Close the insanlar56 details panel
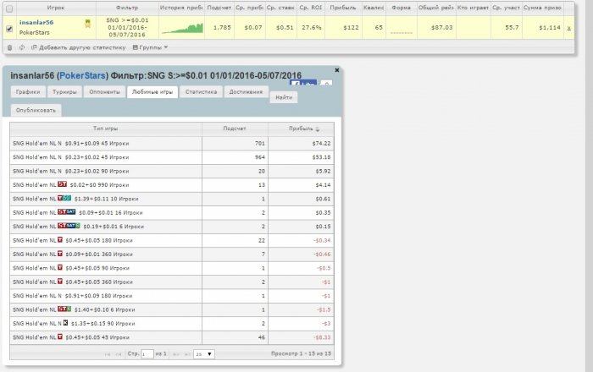Screen dimensions: 593x372 [337, 70]
